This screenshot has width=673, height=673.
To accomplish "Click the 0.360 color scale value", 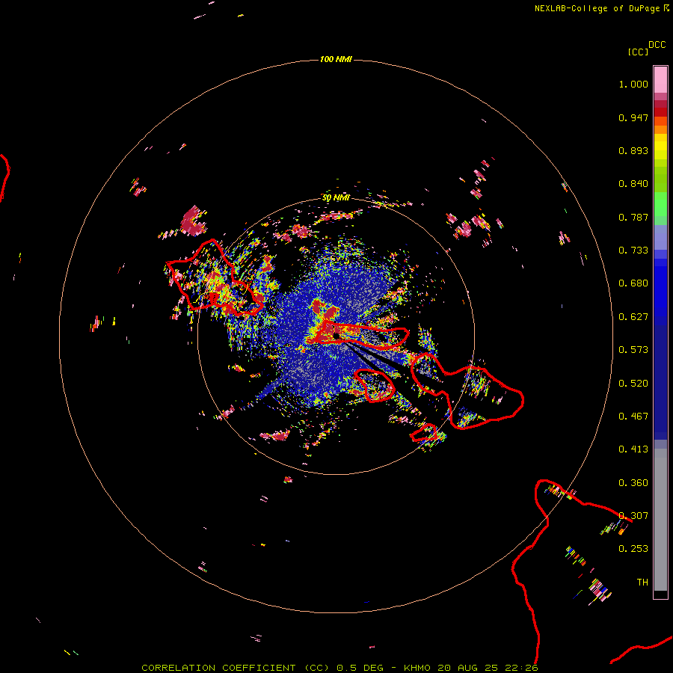I will [x=633, y=483].
